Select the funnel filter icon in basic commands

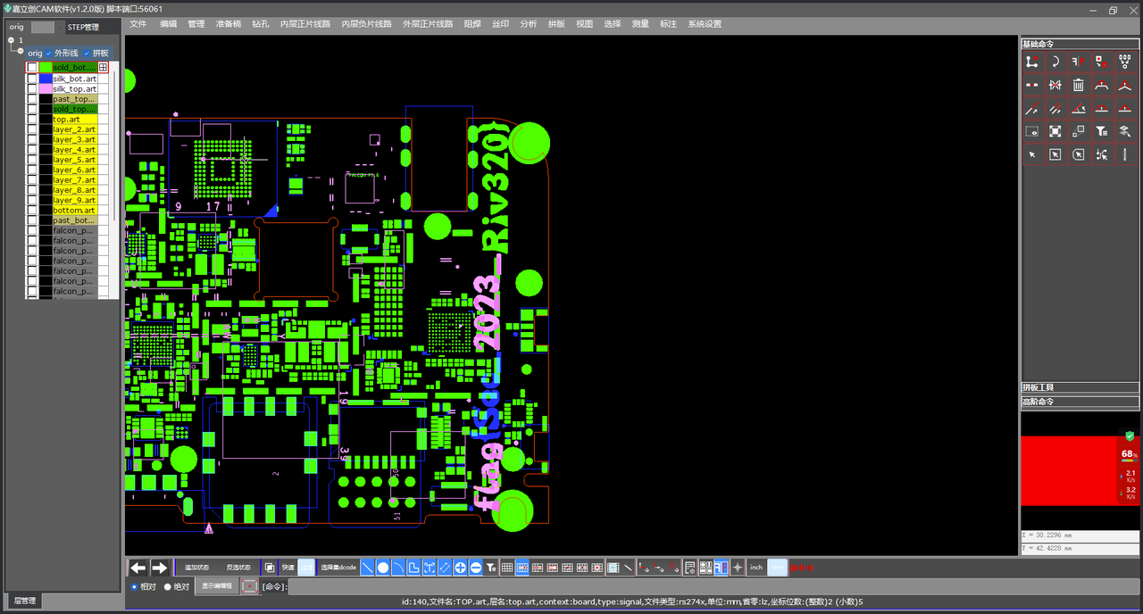click(1102, 131)
